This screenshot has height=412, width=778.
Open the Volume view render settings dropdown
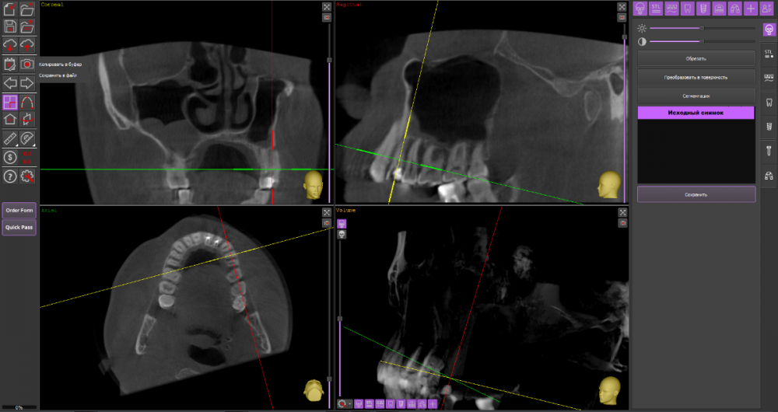(344, 404)
